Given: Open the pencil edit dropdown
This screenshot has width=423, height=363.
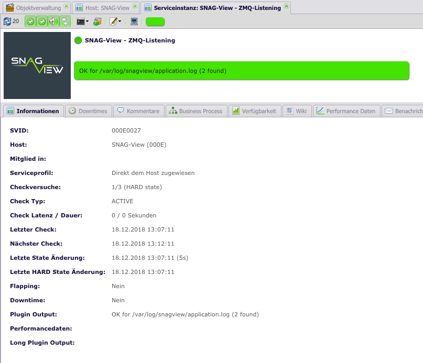Looking at the screenshot, I should click(115, 21).
